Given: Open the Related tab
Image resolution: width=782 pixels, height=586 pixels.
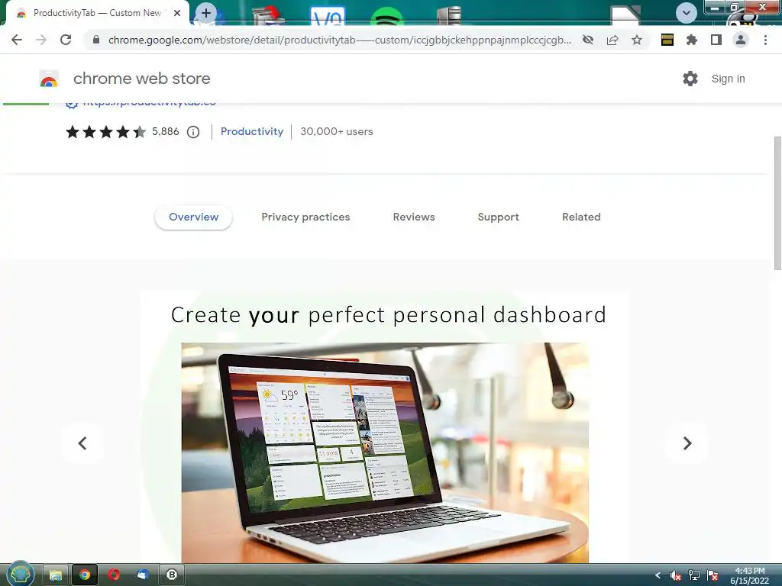Looking at the screenshot, I should (x=581, y=217).
